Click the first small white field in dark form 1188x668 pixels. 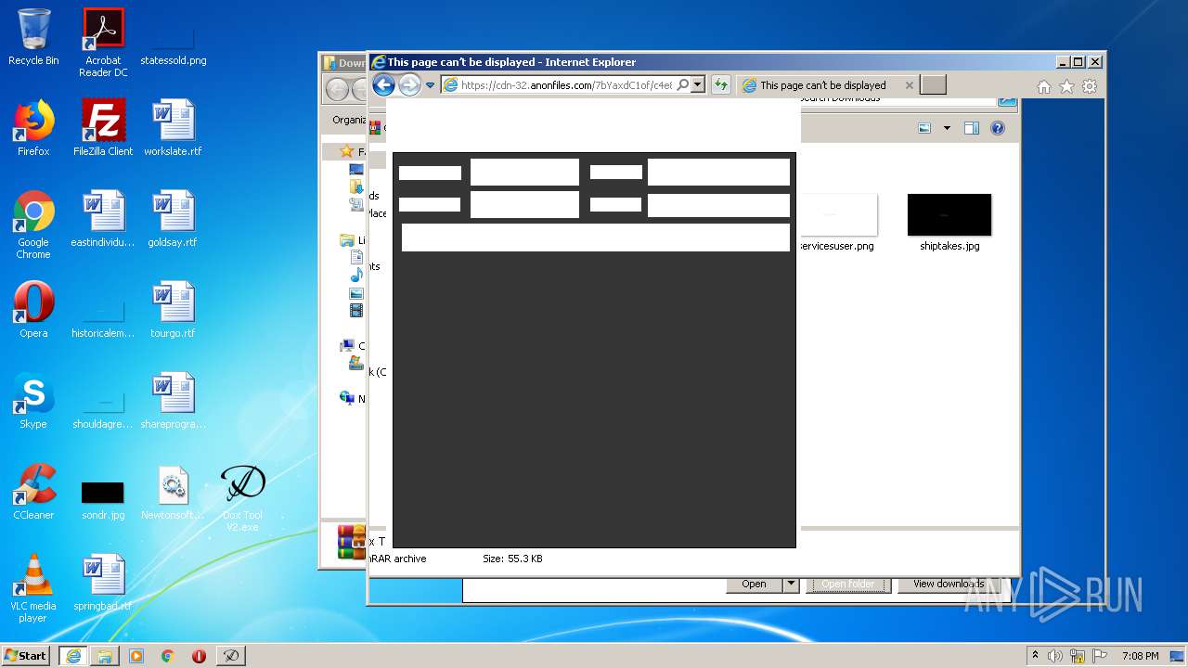tap(430, 173)
